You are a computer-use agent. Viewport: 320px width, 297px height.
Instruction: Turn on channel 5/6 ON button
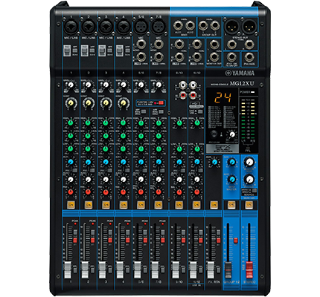coord(141,205)
